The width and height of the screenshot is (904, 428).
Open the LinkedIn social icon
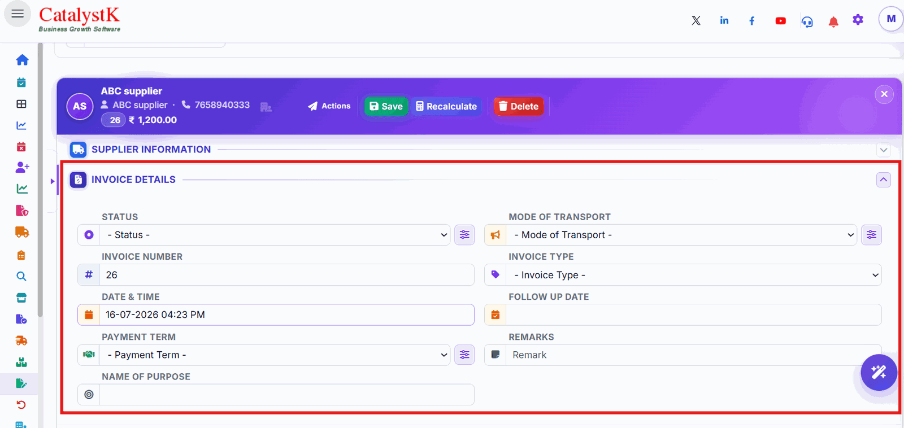[724, 20]
